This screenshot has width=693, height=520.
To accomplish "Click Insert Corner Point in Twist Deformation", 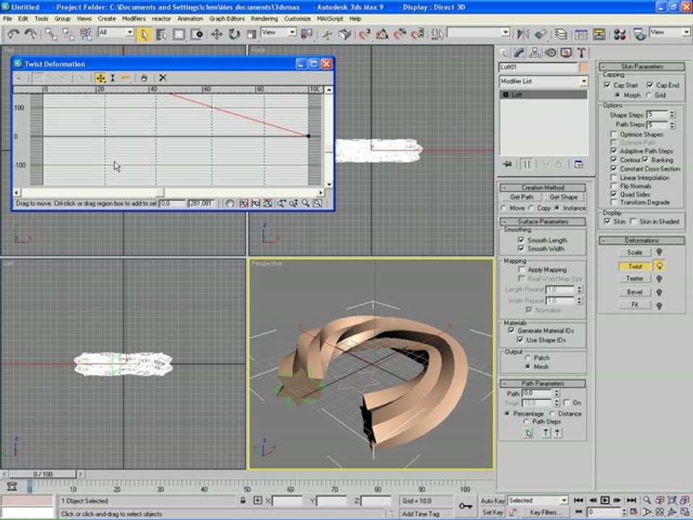I will click(126, 78).
